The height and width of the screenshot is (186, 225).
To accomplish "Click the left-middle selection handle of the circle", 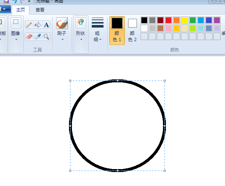I will (x=70, y=126).
